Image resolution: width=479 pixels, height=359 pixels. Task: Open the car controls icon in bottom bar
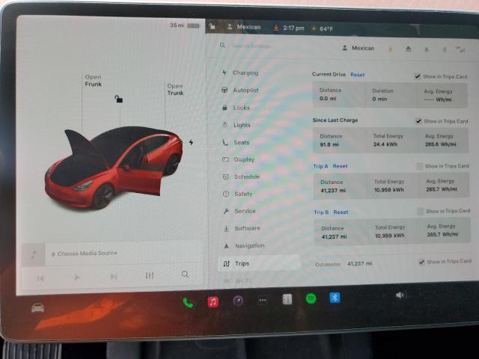(x=38, y=308)
